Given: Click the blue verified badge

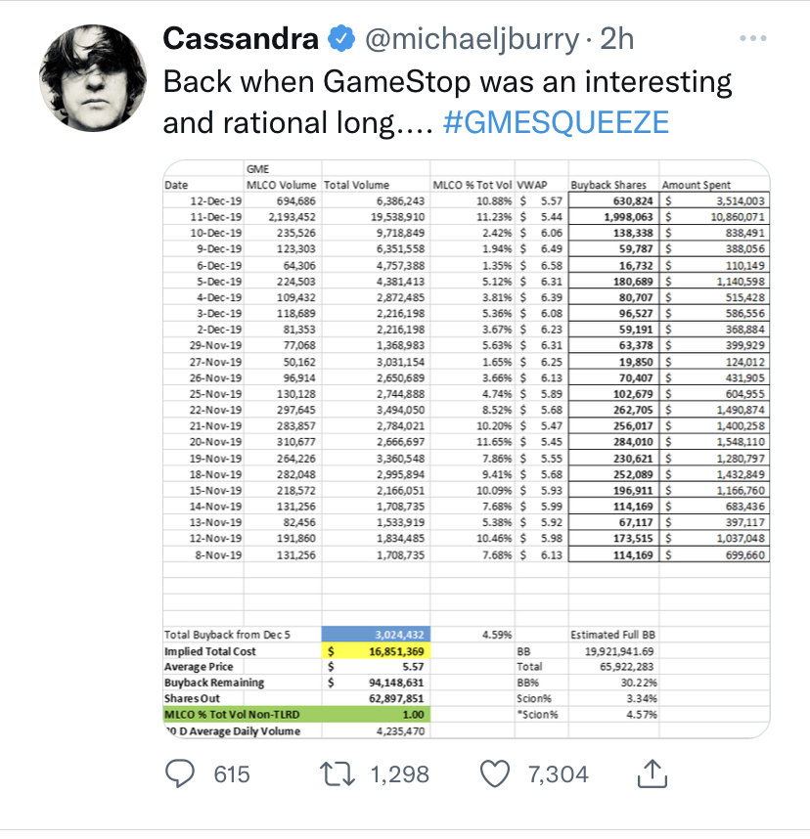Looking at the screenshot, I should point(341,39).
